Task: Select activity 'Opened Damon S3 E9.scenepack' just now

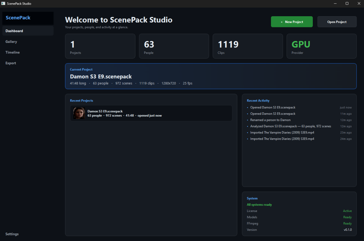Action: pos(299,108)
